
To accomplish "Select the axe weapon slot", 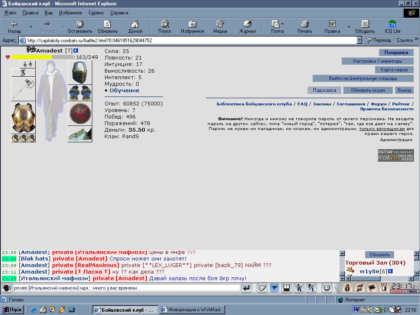I will click(23, 89).
